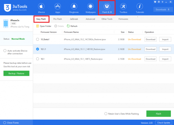Image resolution: width=174 pixels, height=125 pixels.
Task: Click the green Flash button
Action: pos(158,114)
